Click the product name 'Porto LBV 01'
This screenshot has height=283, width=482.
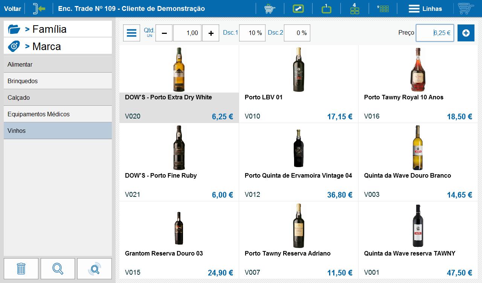click(264, 97)
